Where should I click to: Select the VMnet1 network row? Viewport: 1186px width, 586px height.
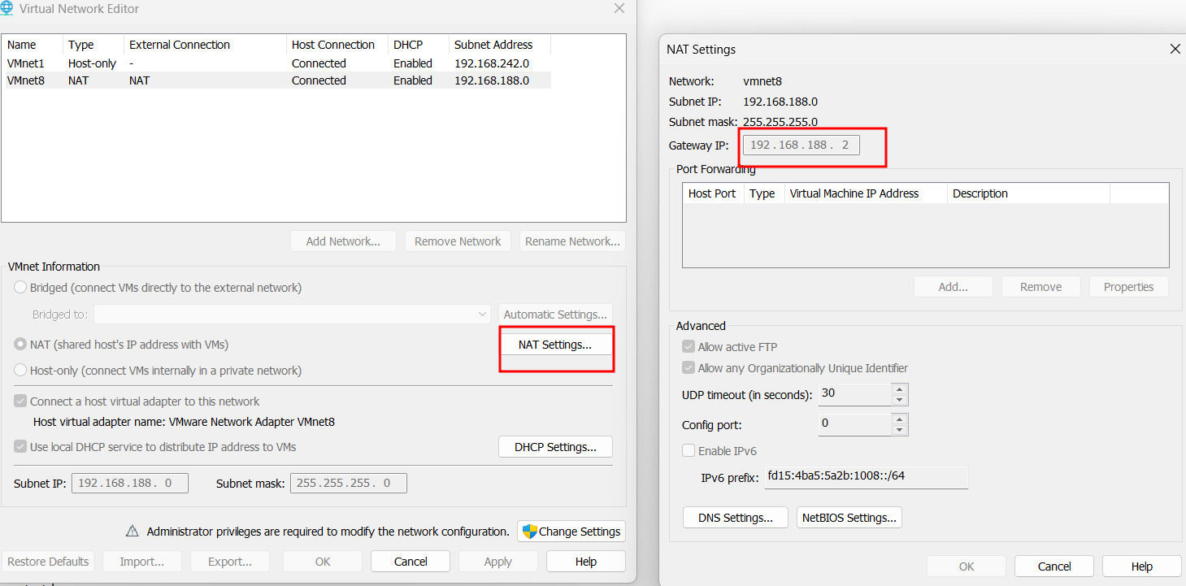click(x=276, y=63)
